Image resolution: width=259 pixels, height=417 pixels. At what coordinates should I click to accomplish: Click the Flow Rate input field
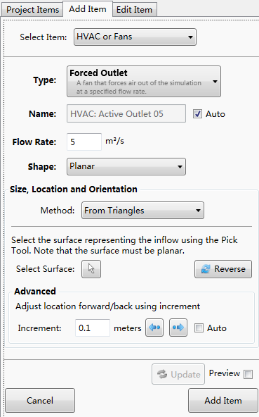click(x=84, y=142)
